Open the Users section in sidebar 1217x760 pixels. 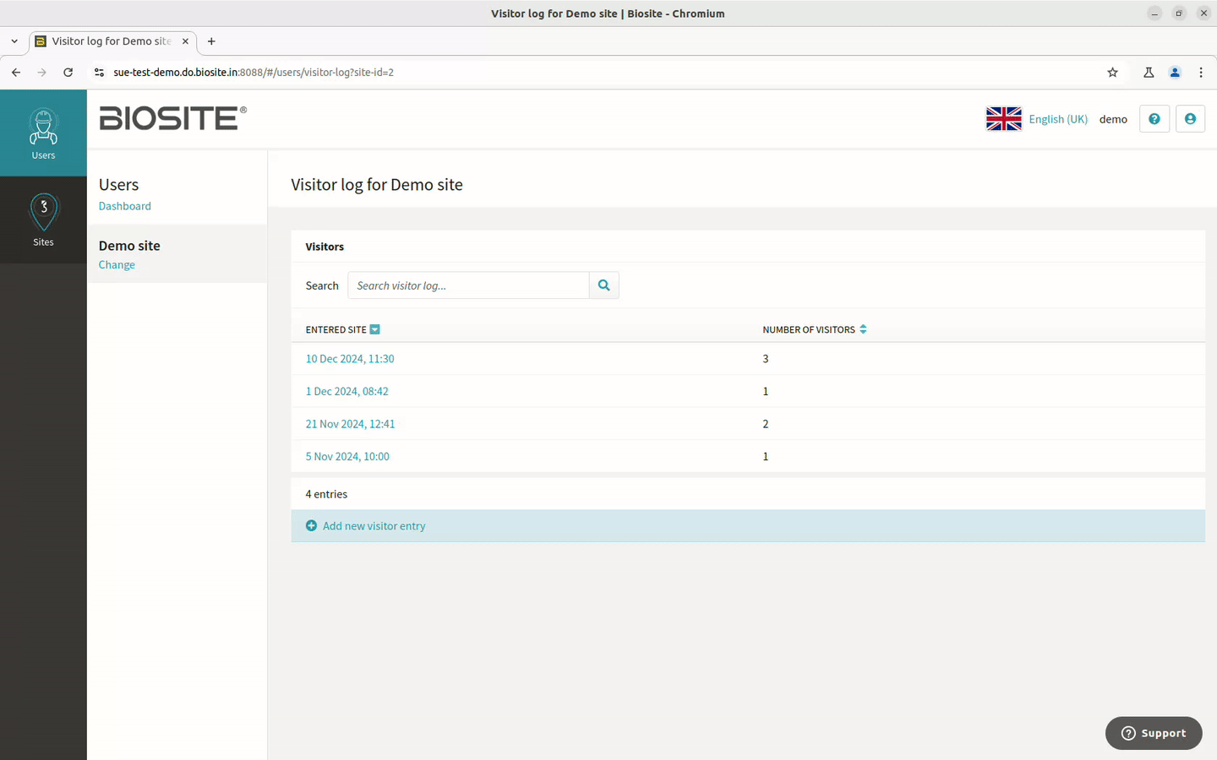[43, 133]
